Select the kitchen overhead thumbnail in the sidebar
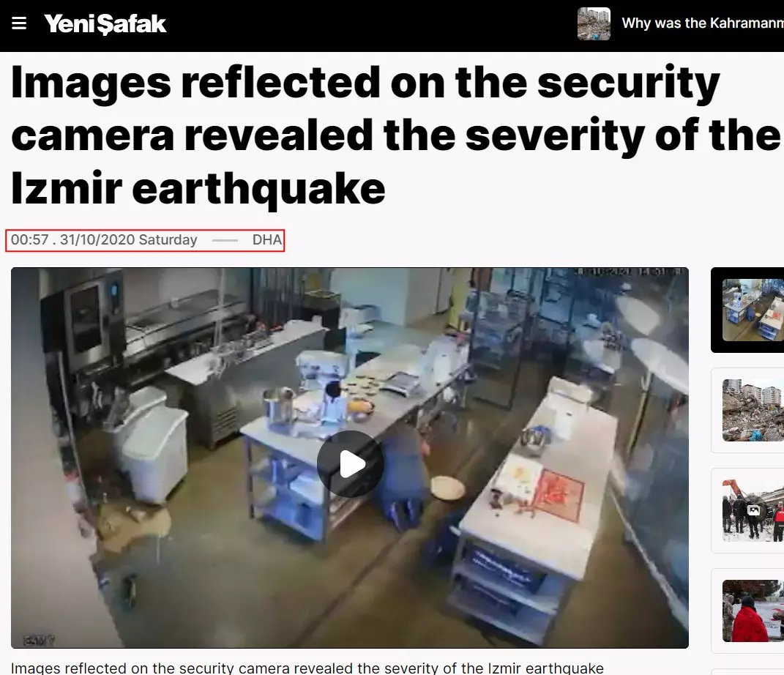Screen dimensions: 784x675 tap(753, 310)
